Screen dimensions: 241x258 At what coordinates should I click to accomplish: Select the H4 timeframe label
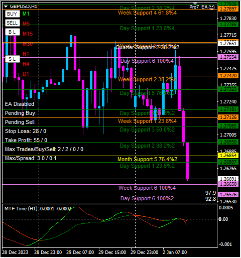tap(26, 64)
